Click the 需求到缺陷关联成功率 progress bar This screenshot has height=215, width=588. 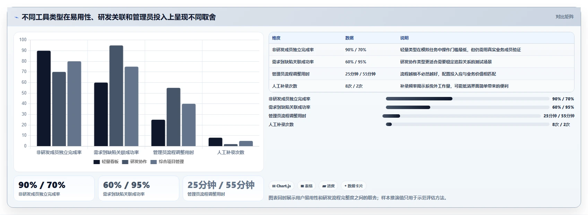[x=467, y=107]
